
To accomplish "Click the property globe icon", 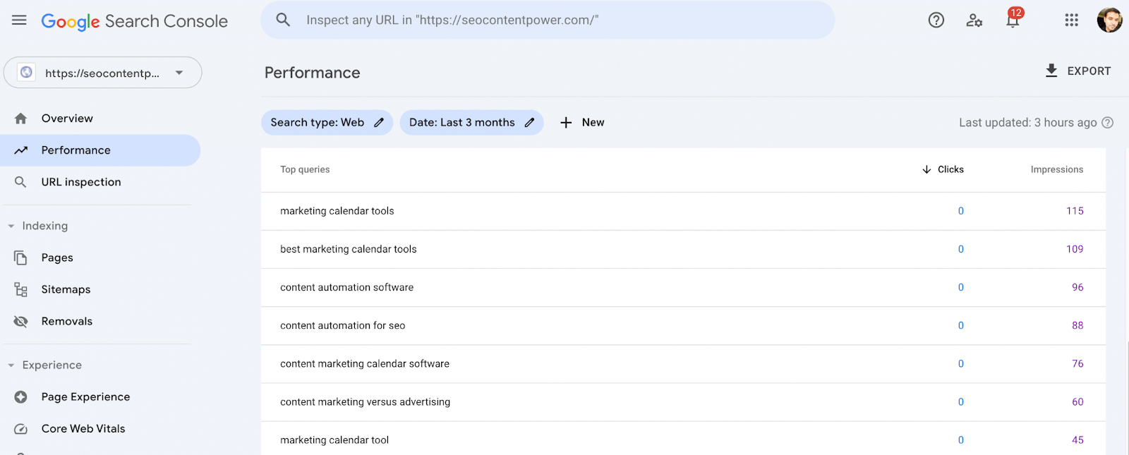I will coord(26,73).
